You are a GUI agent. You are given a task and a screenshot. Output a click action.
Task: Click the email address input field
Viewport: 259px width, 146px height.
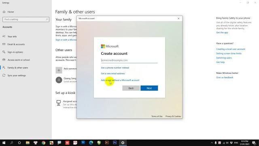tap(129, 60)
